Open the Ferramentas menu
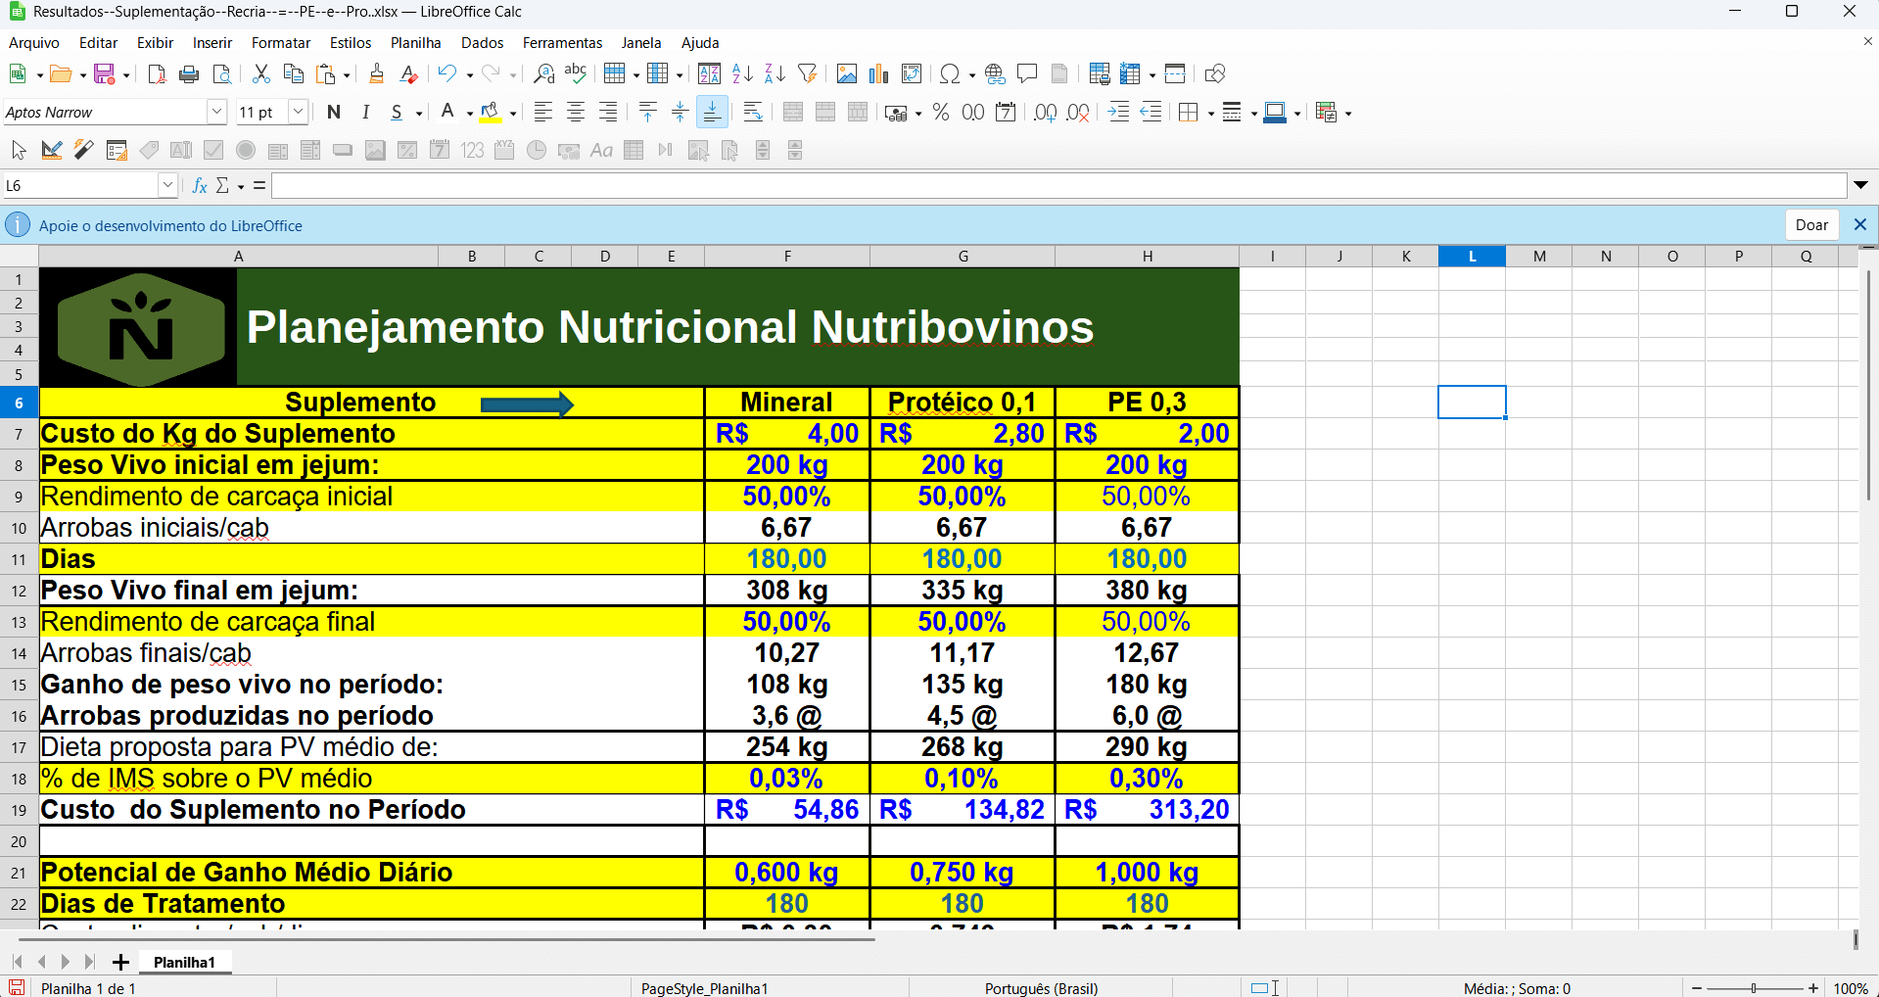 point(563,43)
